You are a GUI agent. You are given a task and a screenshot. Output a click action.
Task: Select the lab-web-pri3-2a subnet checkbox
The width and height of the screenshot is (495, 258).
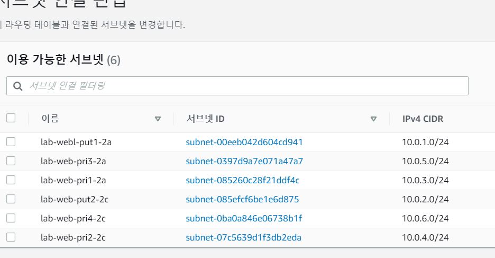tap(11, 161)
